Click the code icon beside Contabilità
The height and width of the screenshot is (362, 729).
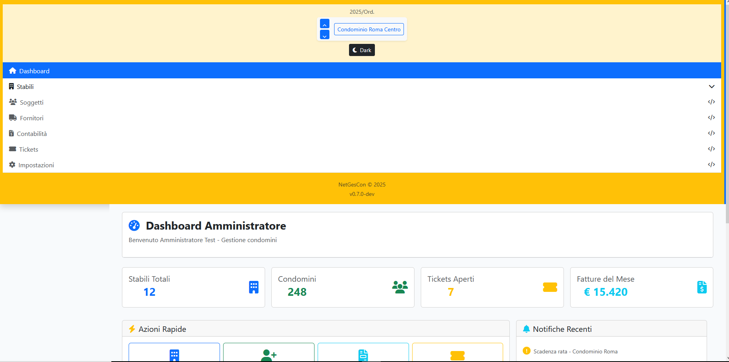tap(711, 133)
